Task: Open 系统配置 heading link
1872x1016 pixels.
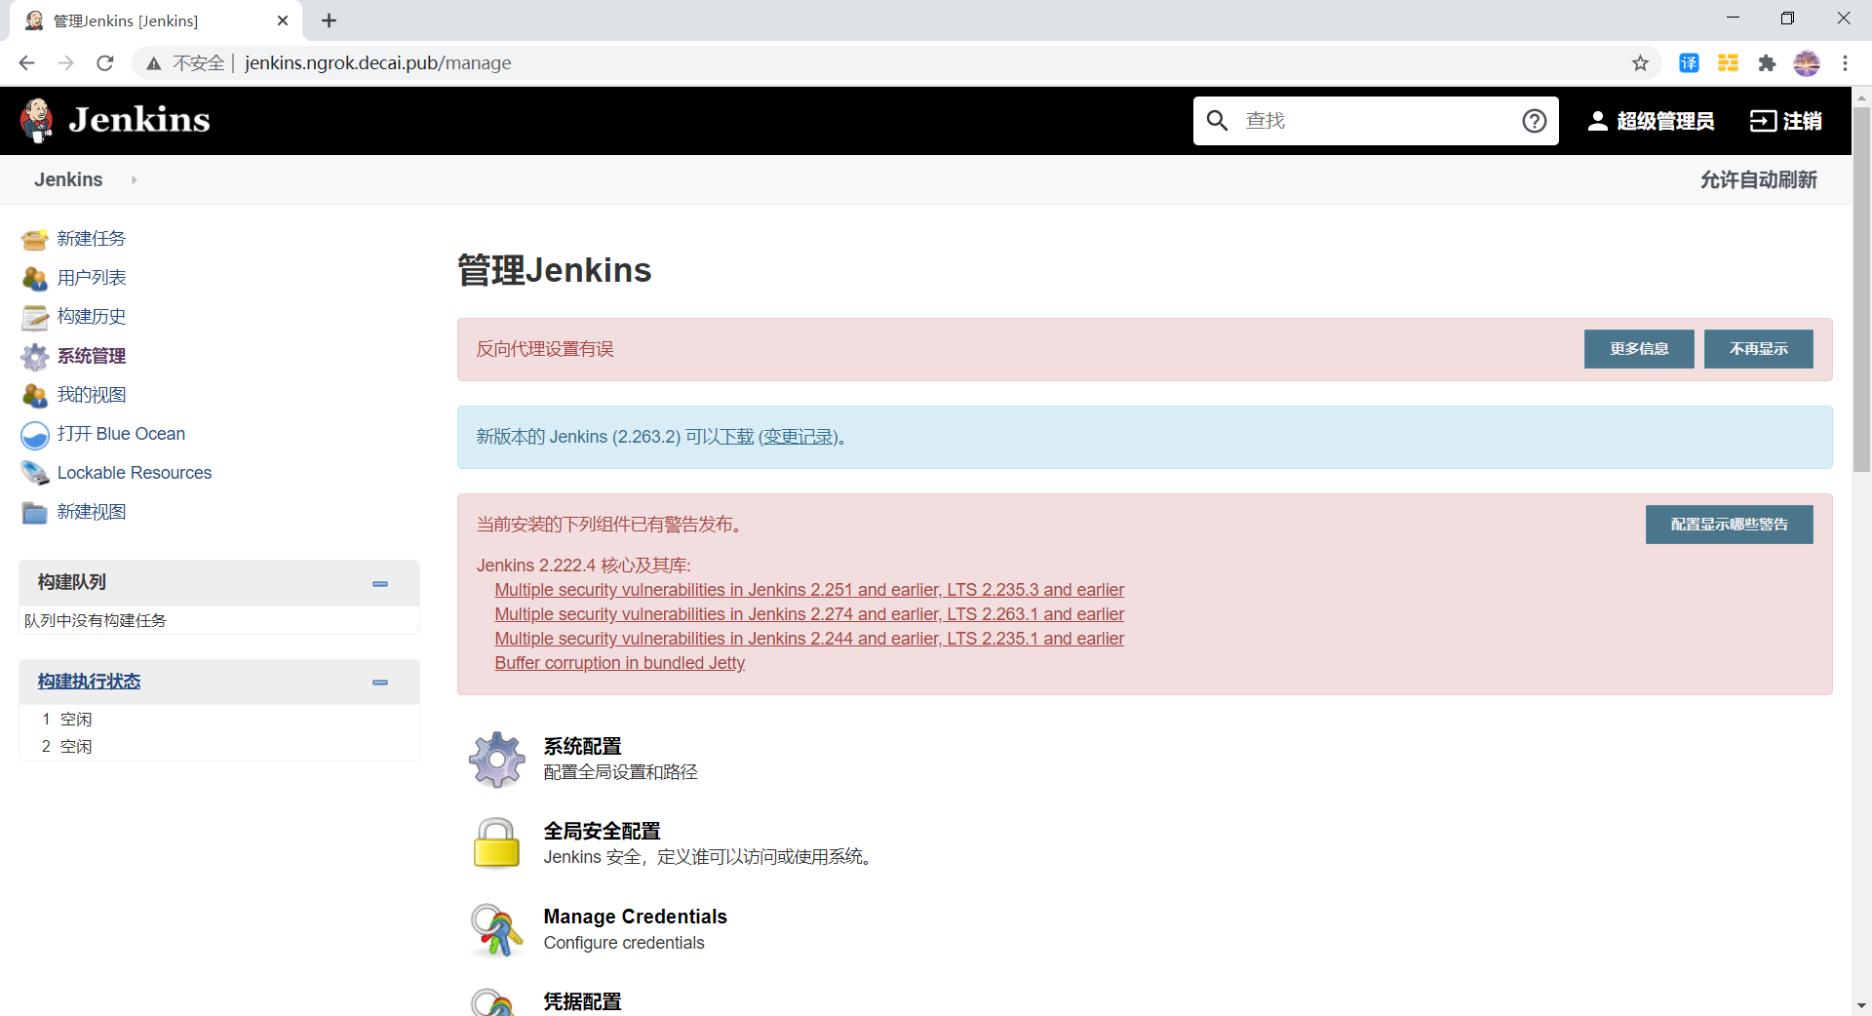Action: [x=582, y=746]
